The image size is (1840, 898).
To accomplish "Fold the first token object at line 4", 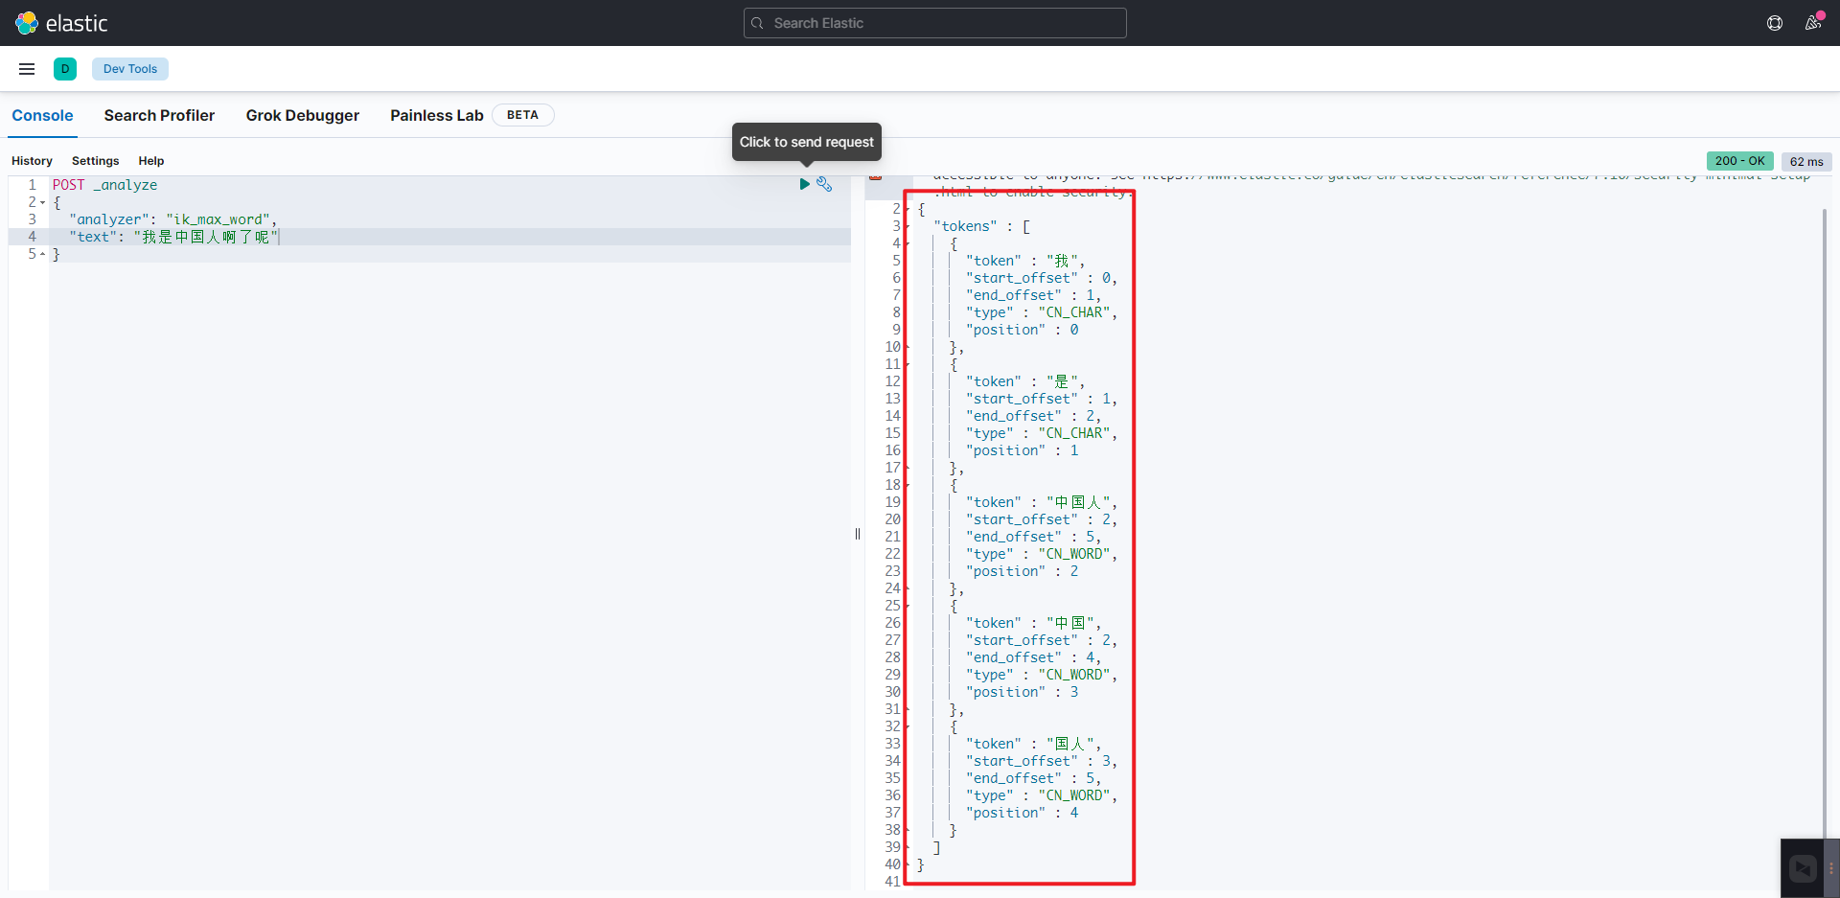I will click(x=908, y=243).
